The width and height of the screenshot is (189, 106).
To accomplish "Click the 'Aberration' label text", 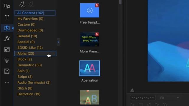I will (x=90, y=80).
